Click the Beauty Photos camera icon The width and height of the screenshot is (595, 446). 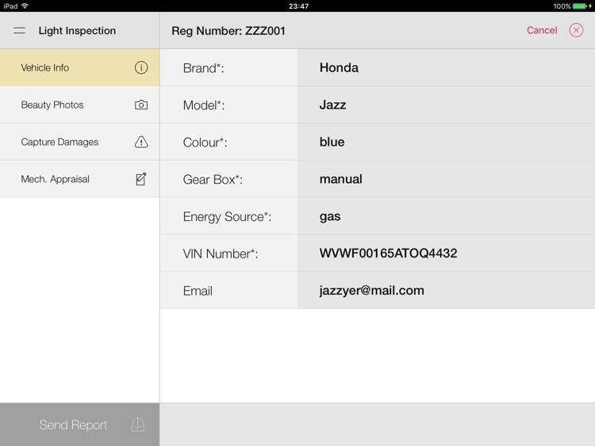click(x=141, y=105)
